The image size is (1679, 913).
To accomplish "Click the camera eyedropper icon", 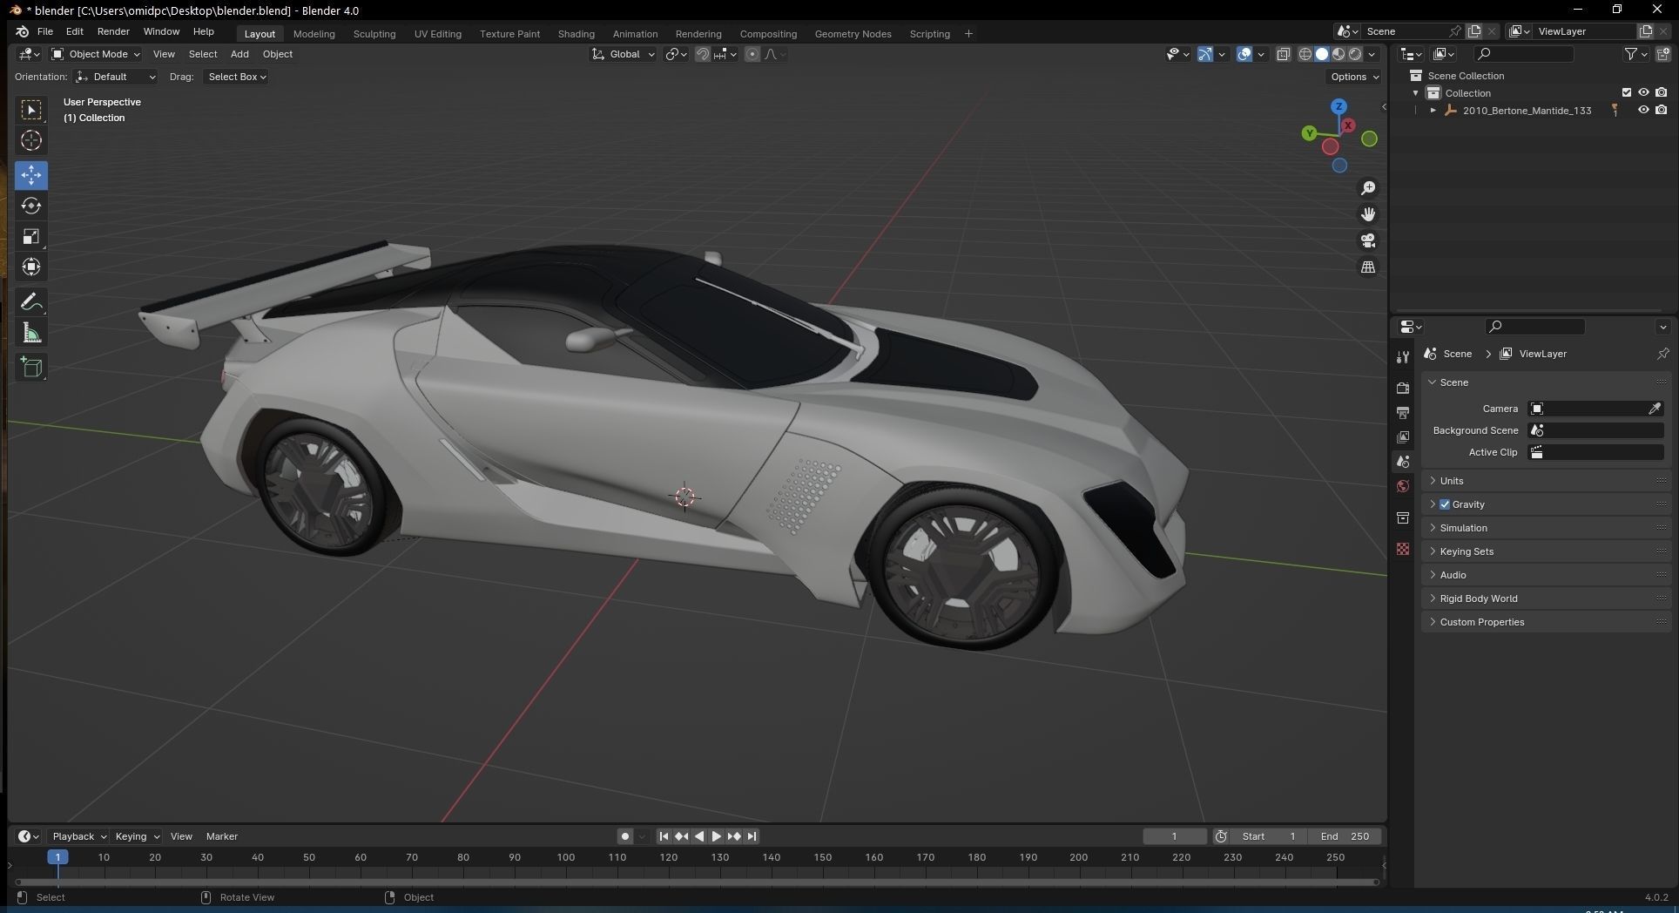I will [x=1655, y=409].
